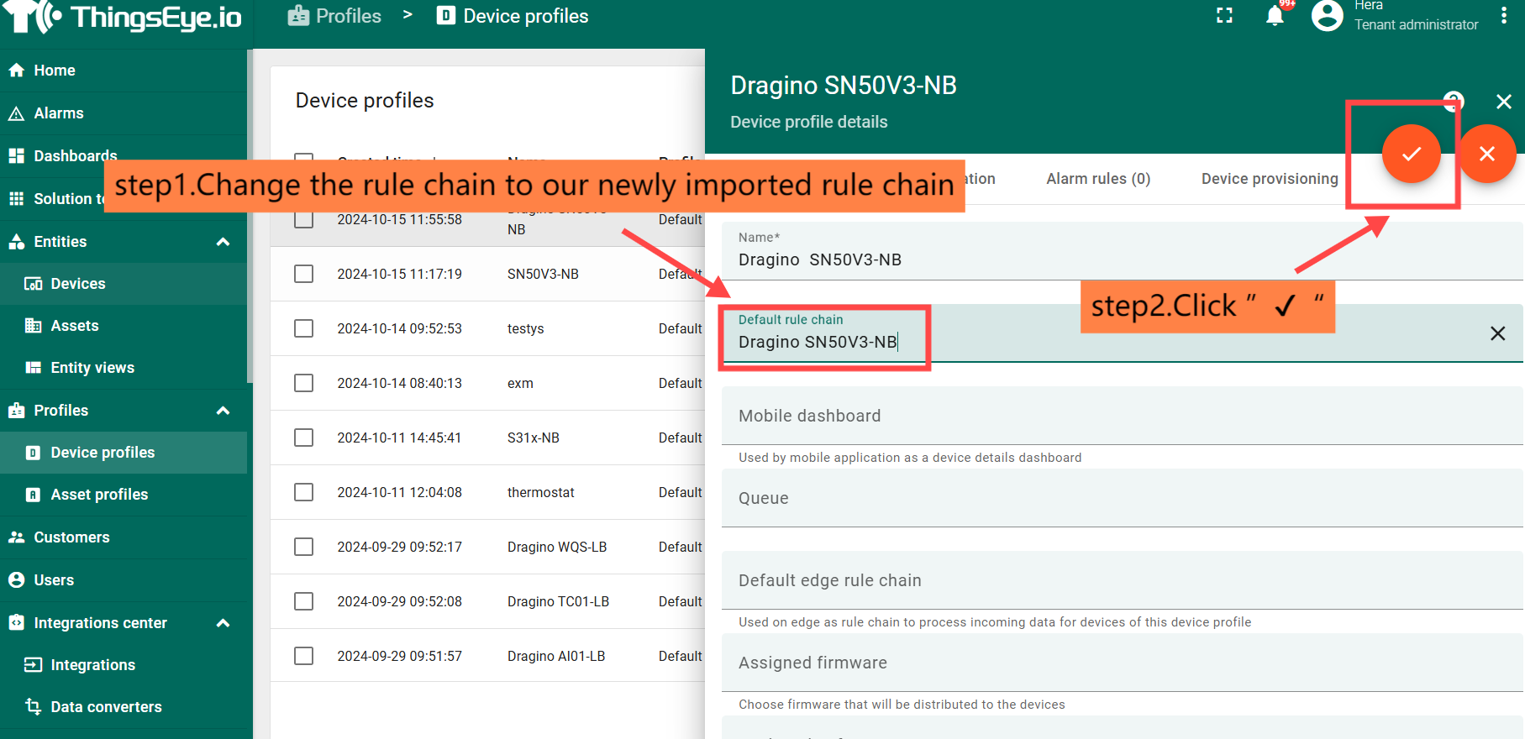The width and height of the screenshot is (1525, 739).
Task: Click the orange checkmark apply changes button
Action: 1411,154
